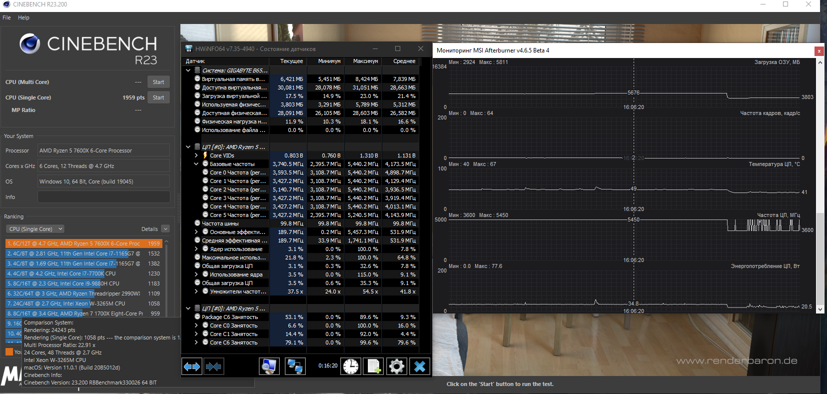The width and height of the screenshot is (827, 394).
Task: Close the MSI Afterburner monitoring window
Action: [x=819, y=50]
